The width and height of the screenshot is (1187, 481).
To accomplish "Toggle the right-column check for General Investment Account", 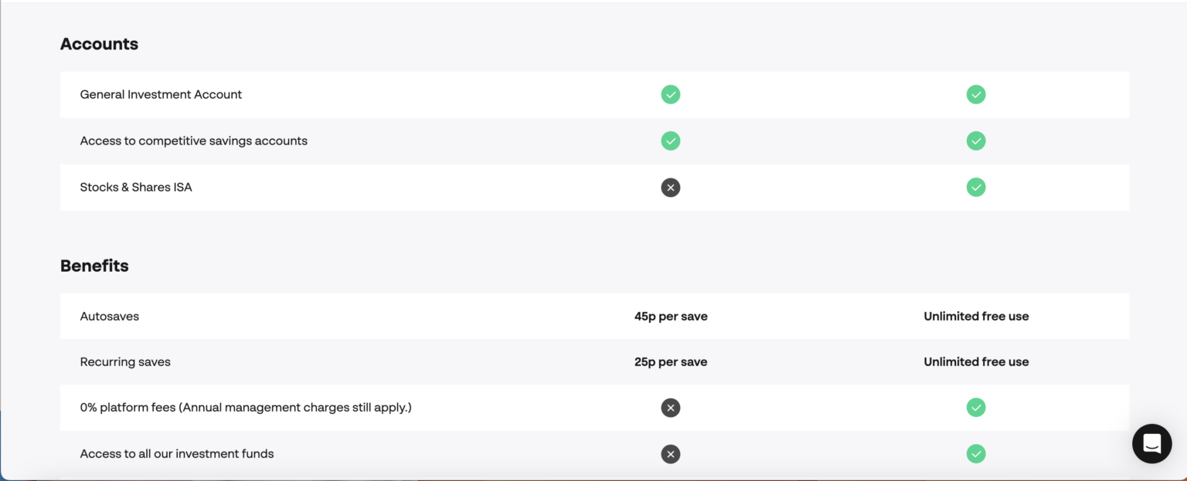I will click(976, 94).
